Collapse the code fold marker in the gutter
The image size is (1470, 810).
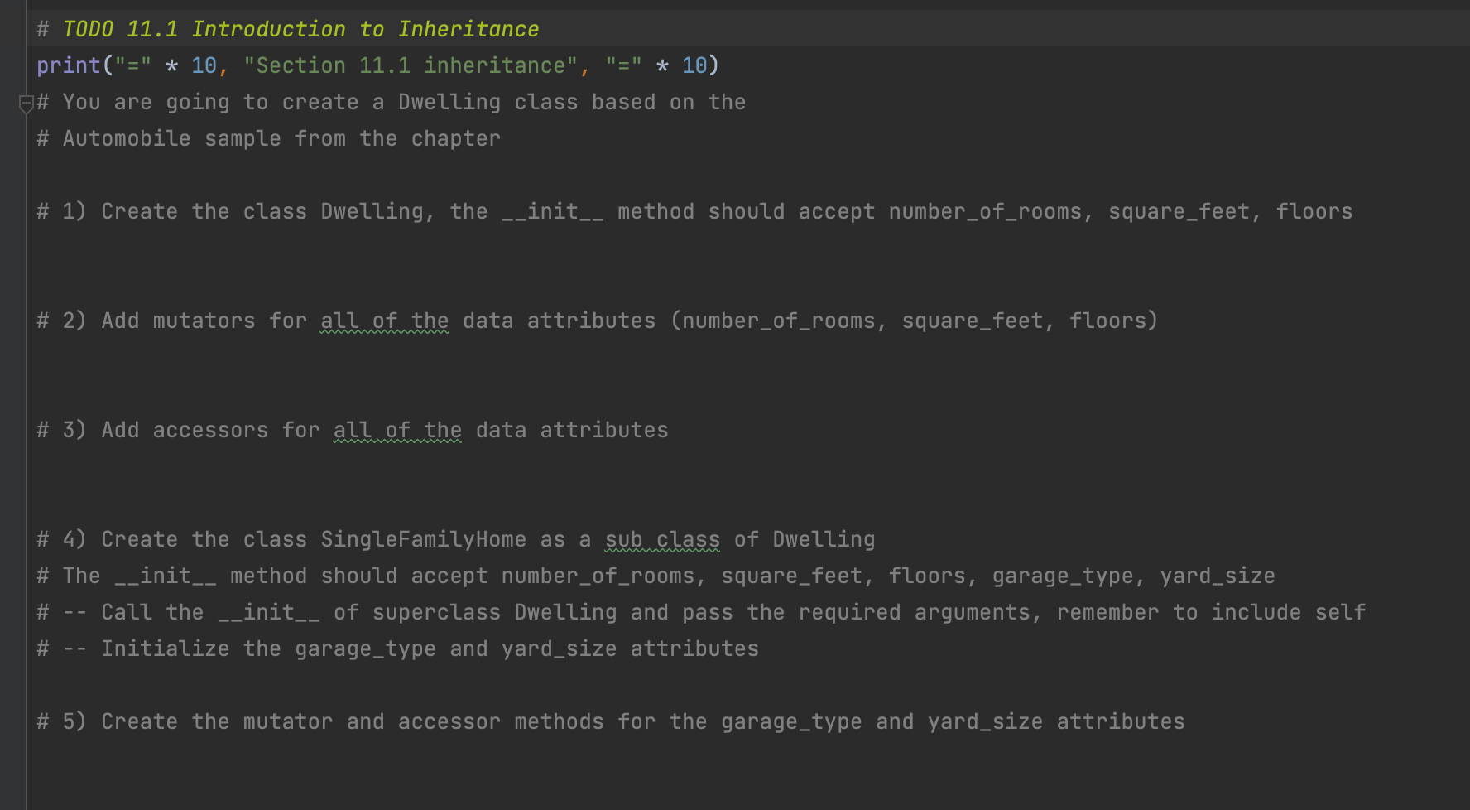click(x=26, y=101)
